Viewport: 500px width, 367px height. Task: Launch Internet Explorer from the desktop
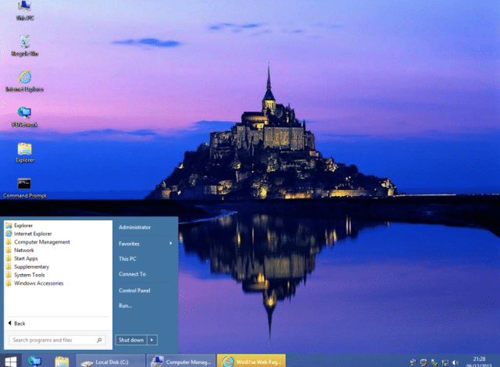point(25,81)
